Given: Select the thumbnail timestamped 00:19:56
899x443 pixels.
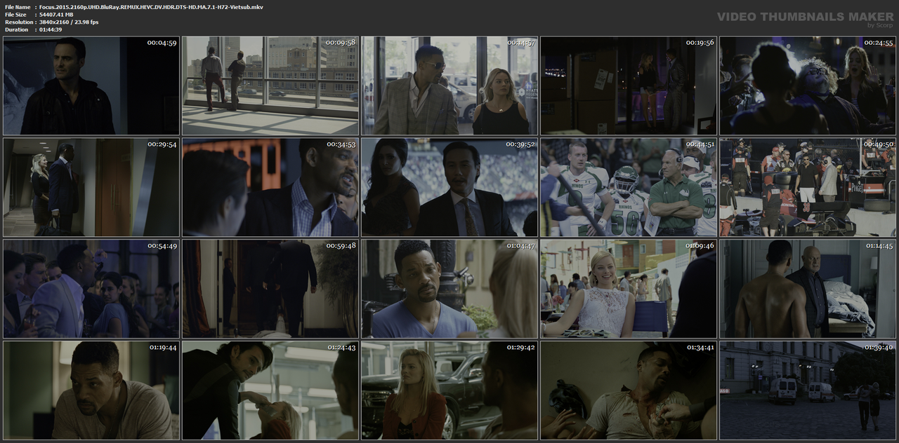Looking at the screenshot, I should click(629, 86).
